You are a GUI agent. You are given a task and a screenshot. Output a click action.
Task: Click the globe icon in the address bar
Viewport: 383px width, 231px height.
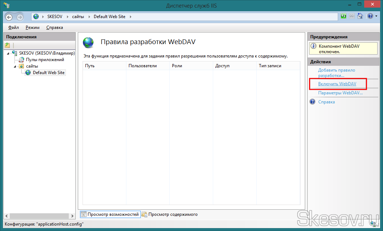(x=36, y=17)
